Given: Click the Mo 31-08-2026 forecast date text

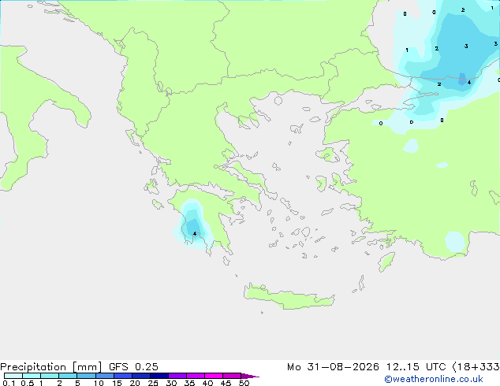Looking at the screenshot, I should pyautogui.click(x=333, y=367).
